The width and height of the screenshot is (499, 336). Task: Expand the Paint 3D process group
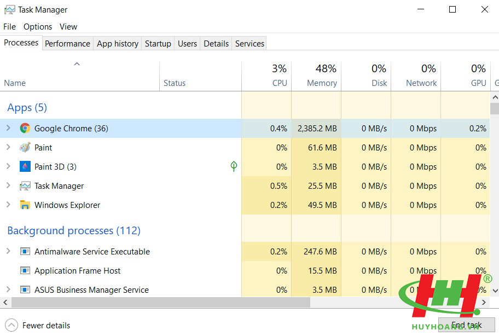tap(9, 166)
